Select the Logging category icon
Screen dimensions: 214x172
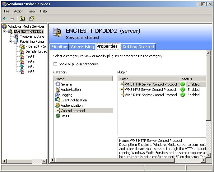click(58, 95)
